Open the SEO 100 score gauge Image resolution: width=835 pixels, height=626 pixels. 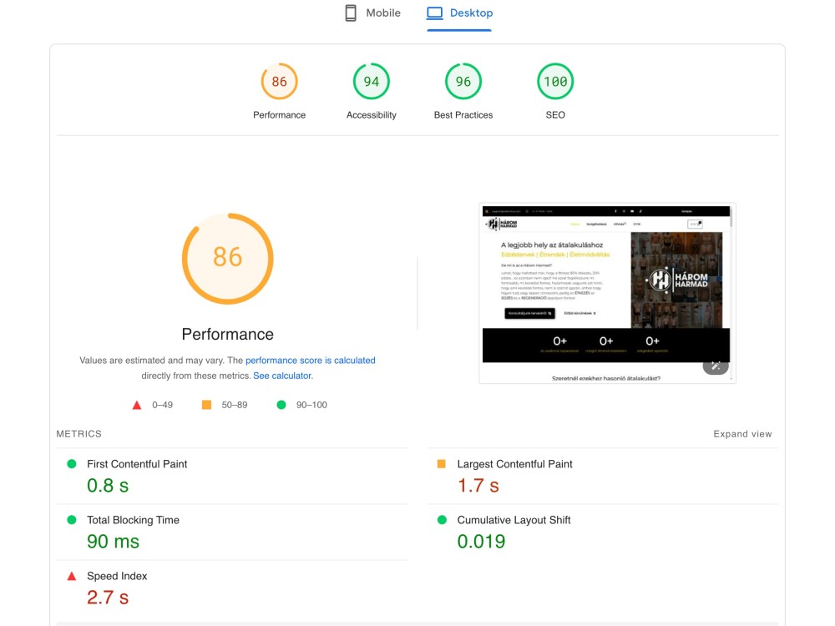pos(555,82)
